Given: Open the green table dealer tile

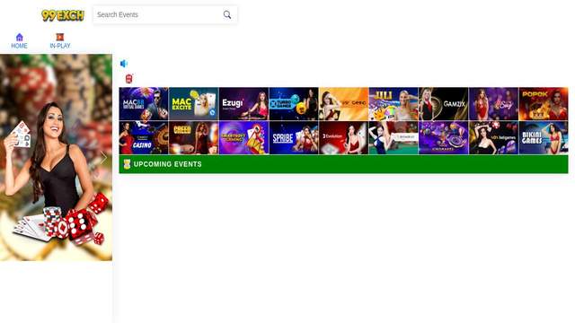Looking at the screenshot, I should (x=394, y=137).
